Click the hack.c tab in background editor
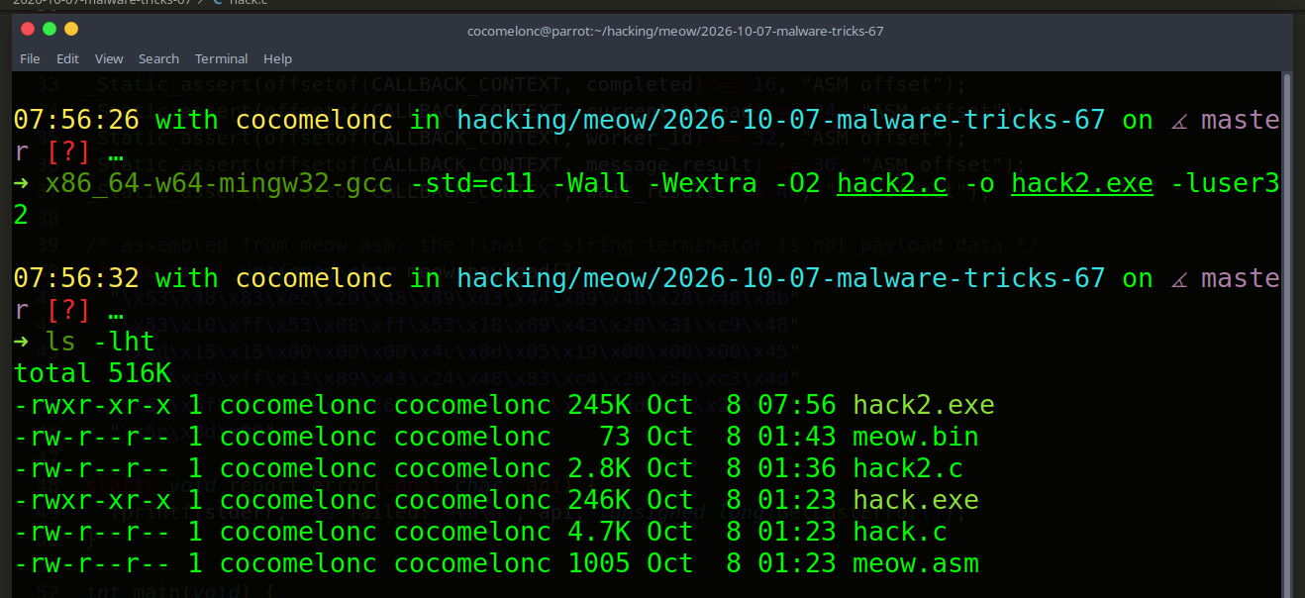This screenshot has height=598, width=1305. pos(241,3)
